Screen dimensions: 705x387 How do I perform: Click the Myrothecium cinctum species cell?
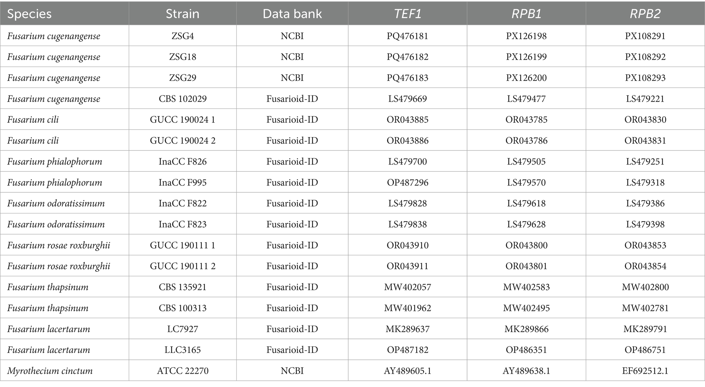50,371
